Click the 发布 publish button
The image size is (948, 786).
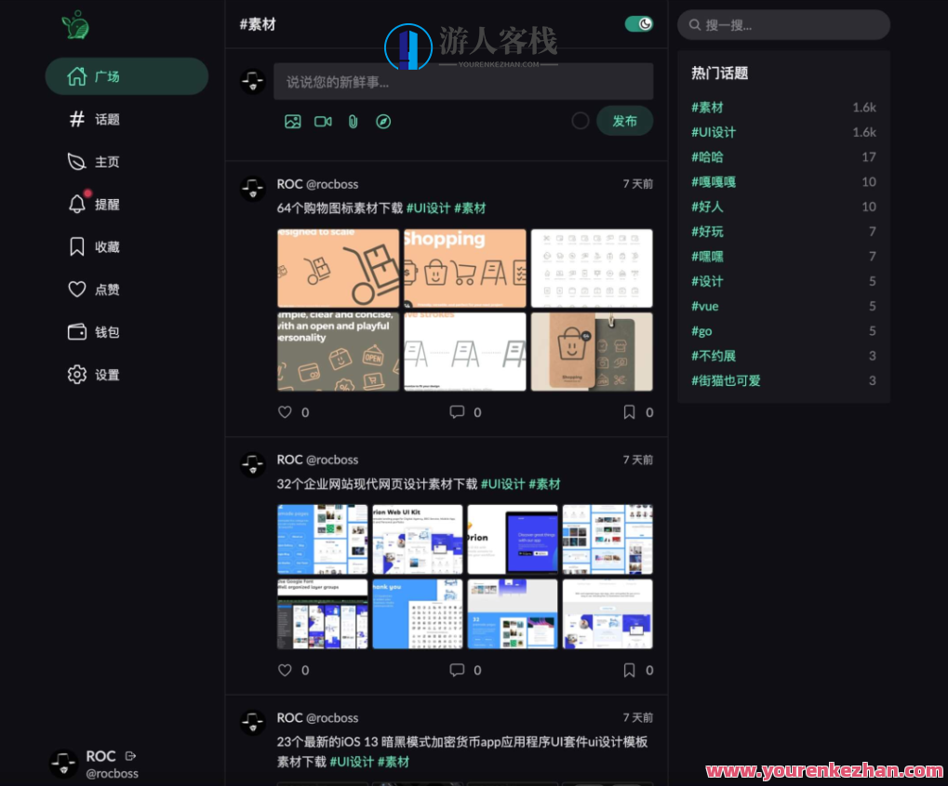pyautogui.click(x=624, y=121)
